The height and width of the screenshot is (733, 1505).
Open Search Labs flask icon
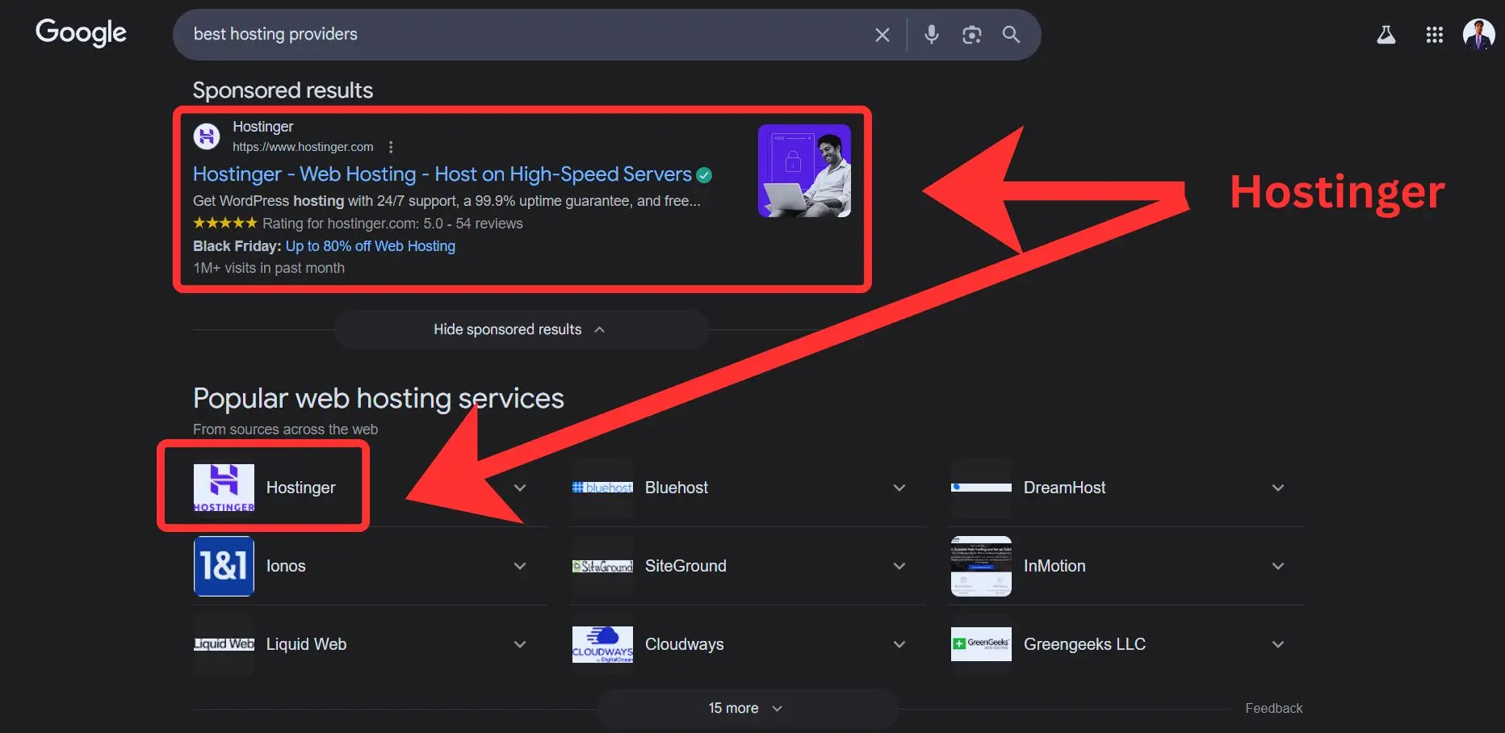point(1386,35)
